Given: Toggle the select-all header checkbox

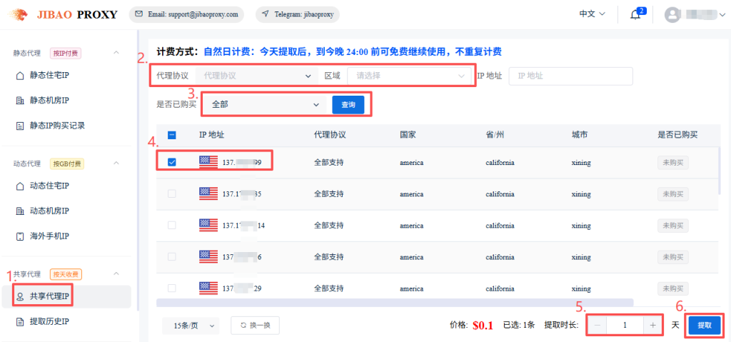Looking at the screenshot, I should (171, 134).
